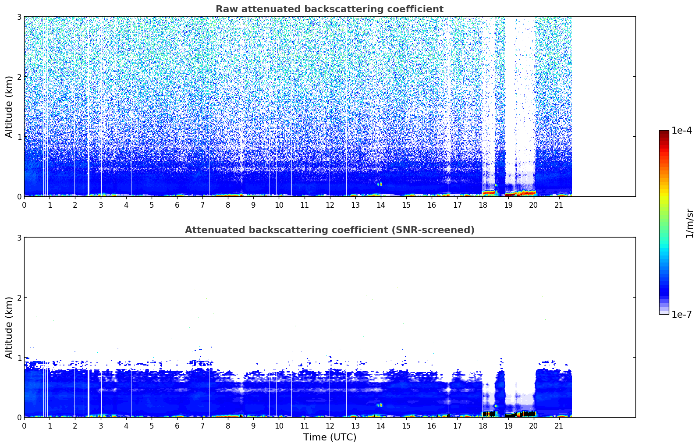Click time tick '18' on the raw plot
The width and height of the screenshot is (699, 447).
(483, 205)
